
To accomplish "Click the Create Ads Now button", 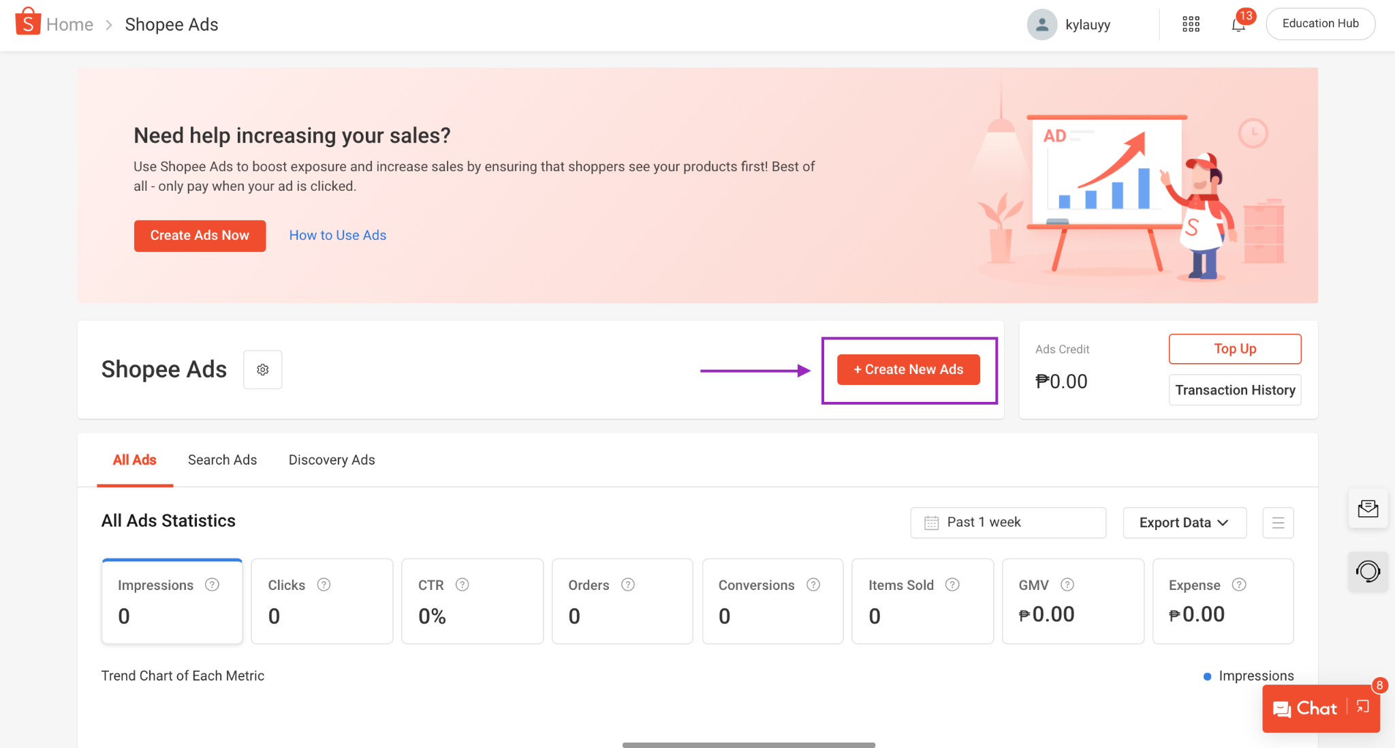I will click(x=200, y=236).
